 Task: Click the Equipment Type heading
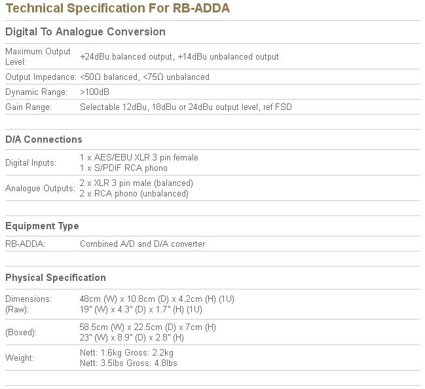pos(42,226)
